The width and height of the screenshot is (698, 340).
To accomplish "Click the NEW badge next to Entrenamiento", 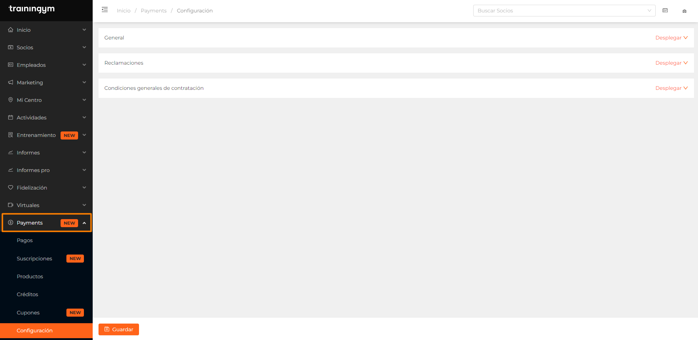I will pyautogui.click(x=69, y=135).
